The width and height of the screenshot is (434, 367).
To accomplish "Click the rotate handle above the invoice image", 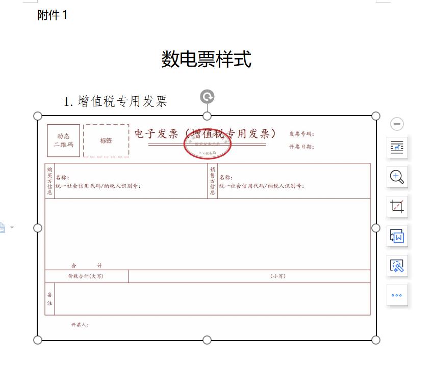I will click(x=207, y=97).
